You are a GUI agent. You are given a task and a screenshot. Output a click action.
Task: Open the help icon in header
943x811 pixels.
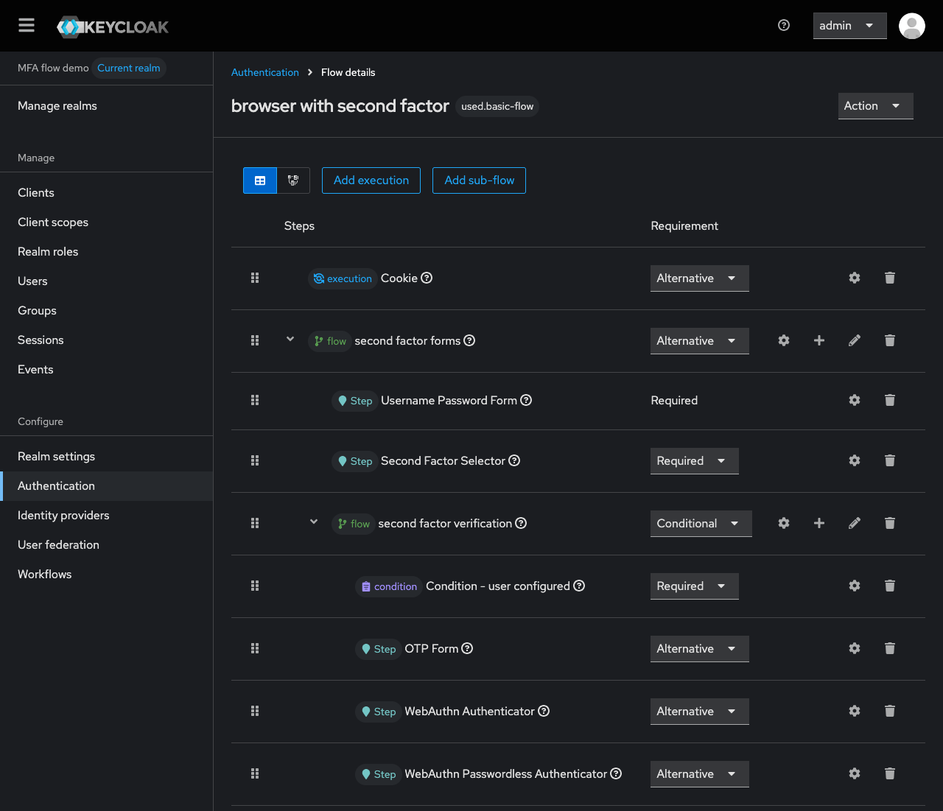(784, 25)
